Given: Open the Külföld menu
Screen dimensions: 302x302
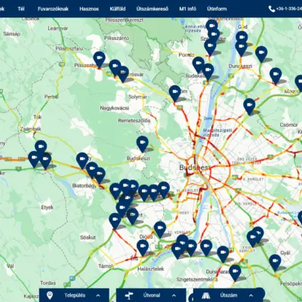Looking at the screenshot, I should point(118,9).
